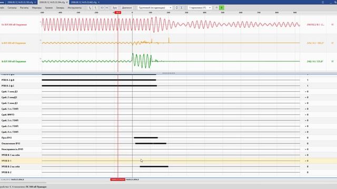Select the Отключение ВЧЗ signal row

pos(168,143)
